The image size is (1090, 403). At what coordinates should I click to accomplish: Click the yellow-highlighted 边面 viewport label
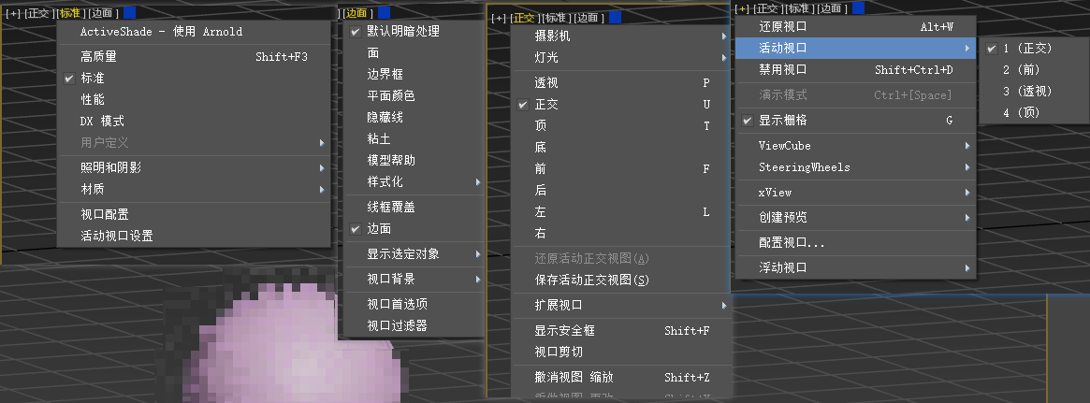(358, 13)
